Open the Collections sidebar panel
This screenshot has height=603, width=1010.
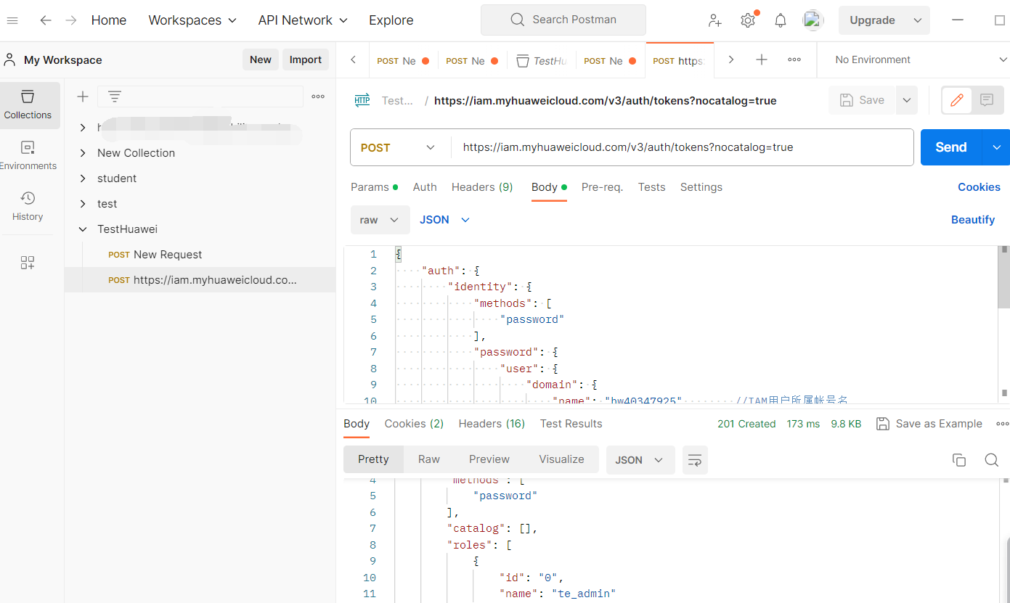tap(28, 105)
